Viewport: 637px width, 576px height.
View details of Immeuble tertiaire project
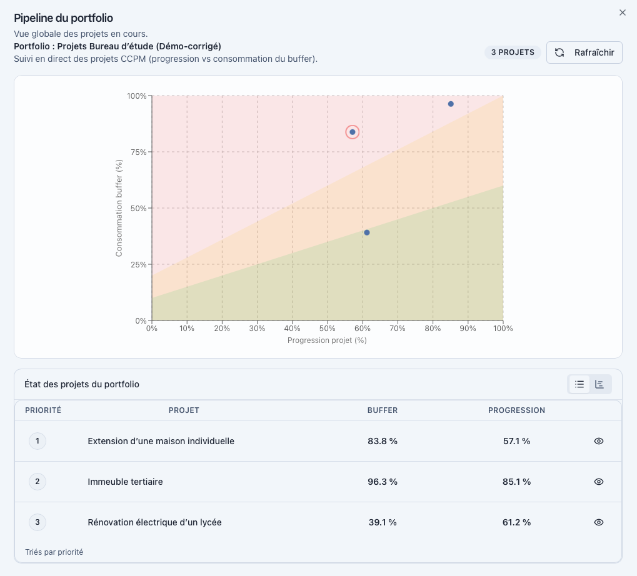pyautogui.click(x=598, y=482)
